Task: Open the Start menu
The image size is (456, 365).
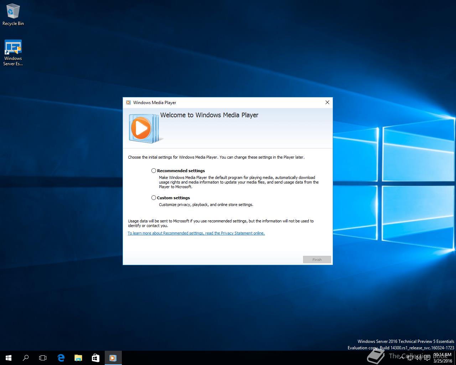Action: 9,358
